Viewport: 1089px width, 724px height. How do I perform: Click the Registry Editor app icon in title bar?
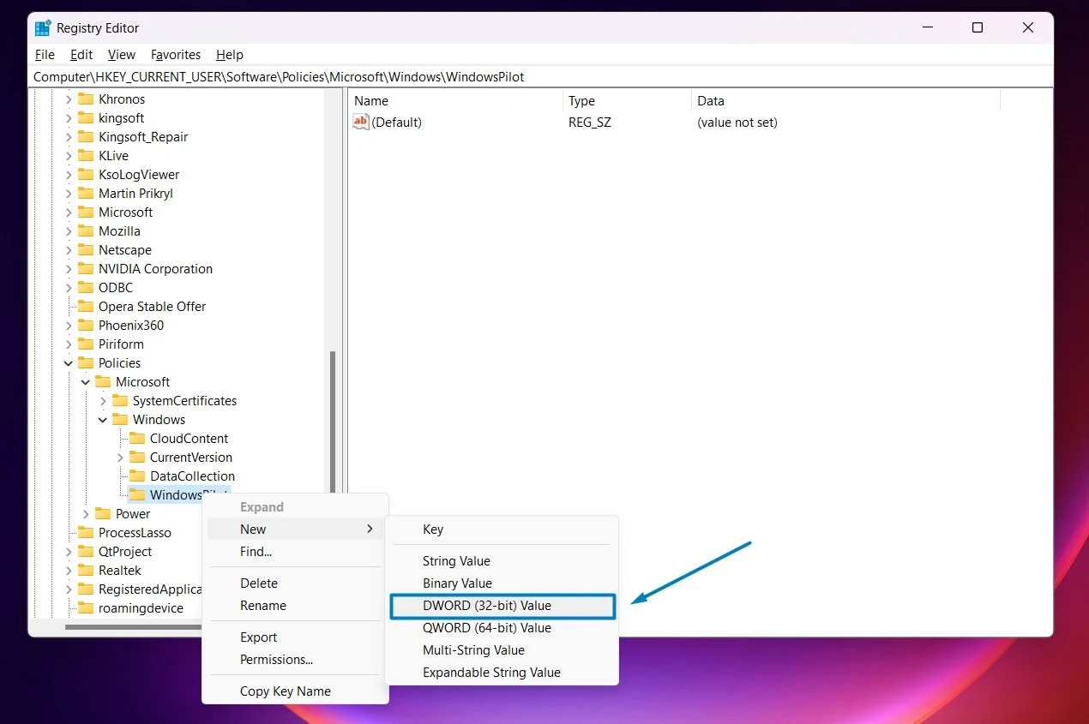(x=43, y=27)
